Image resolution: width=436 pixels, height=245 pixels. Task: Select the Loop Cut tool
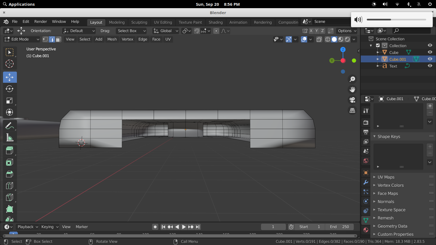pyautogui.click(x=10, y=186)
